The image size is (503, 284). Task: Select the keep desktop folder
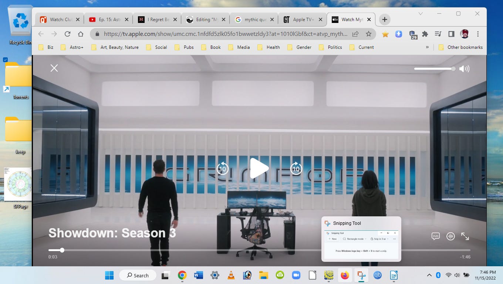coord(18,135)
